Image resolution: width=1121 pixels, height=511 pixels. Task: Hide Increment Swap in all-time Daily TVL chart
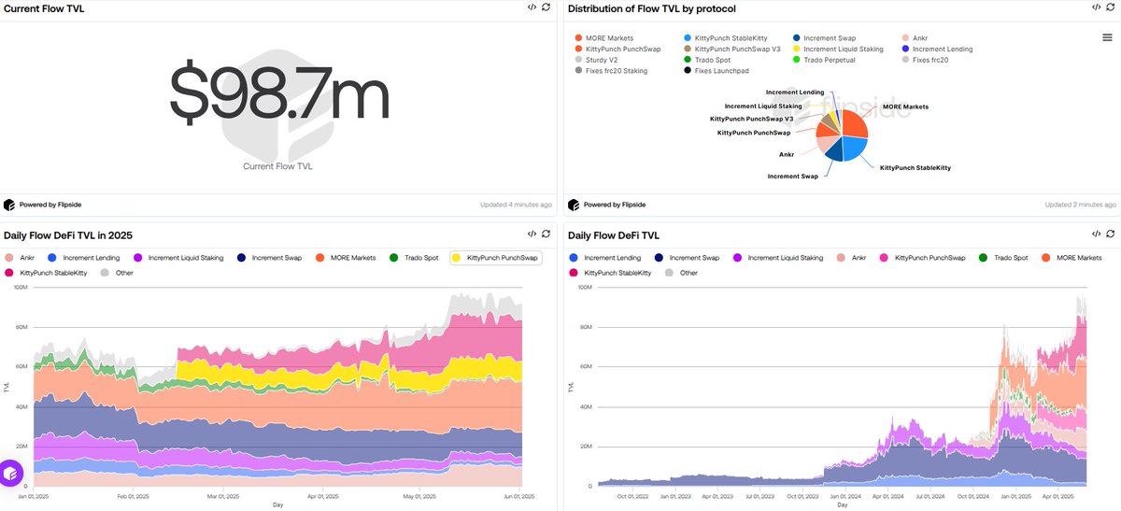tap(688, 257)
